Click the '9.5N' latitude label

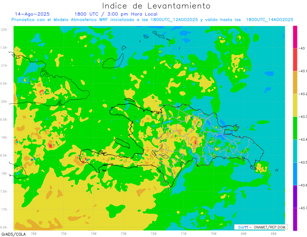tap(4, 119)
